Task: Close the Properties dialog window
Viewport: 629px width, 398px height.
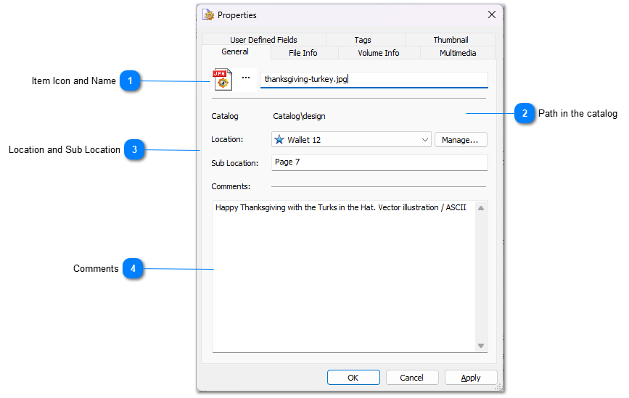Action: coord(491,14)
